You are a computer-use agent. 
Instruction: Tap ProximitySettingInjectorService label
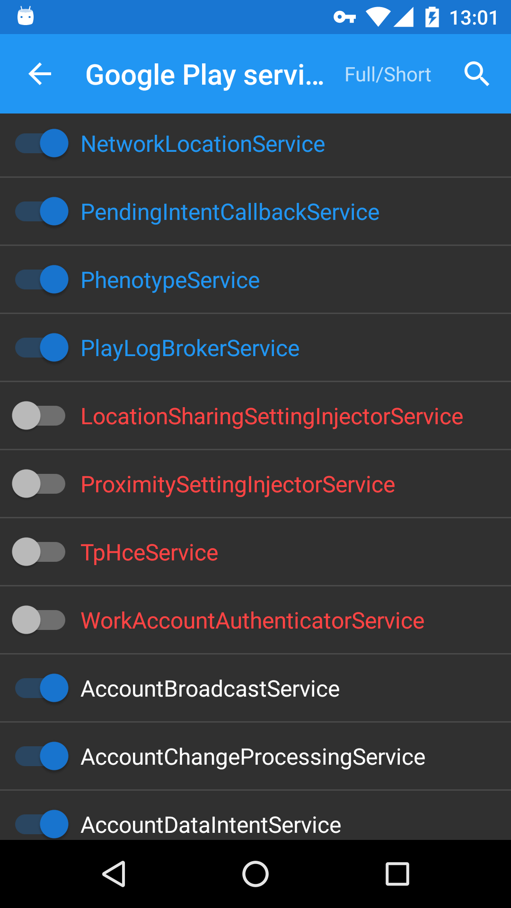click(238, 485)
